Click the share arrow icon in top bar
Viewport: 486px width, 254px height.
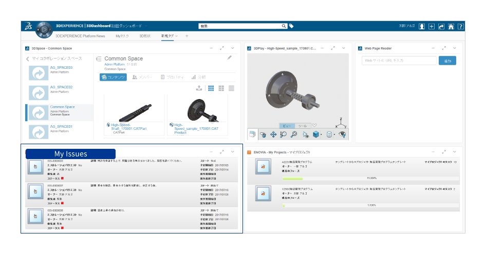[x=441, y=26]
